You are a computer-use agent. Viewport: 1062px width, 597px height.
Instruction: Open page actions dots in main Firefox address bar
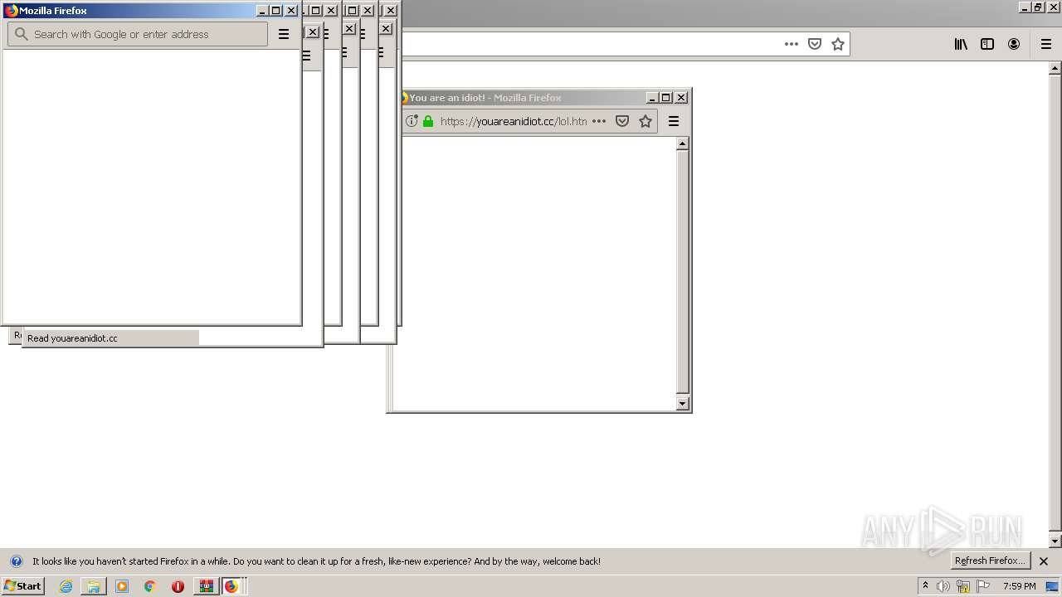click(792, 44)
